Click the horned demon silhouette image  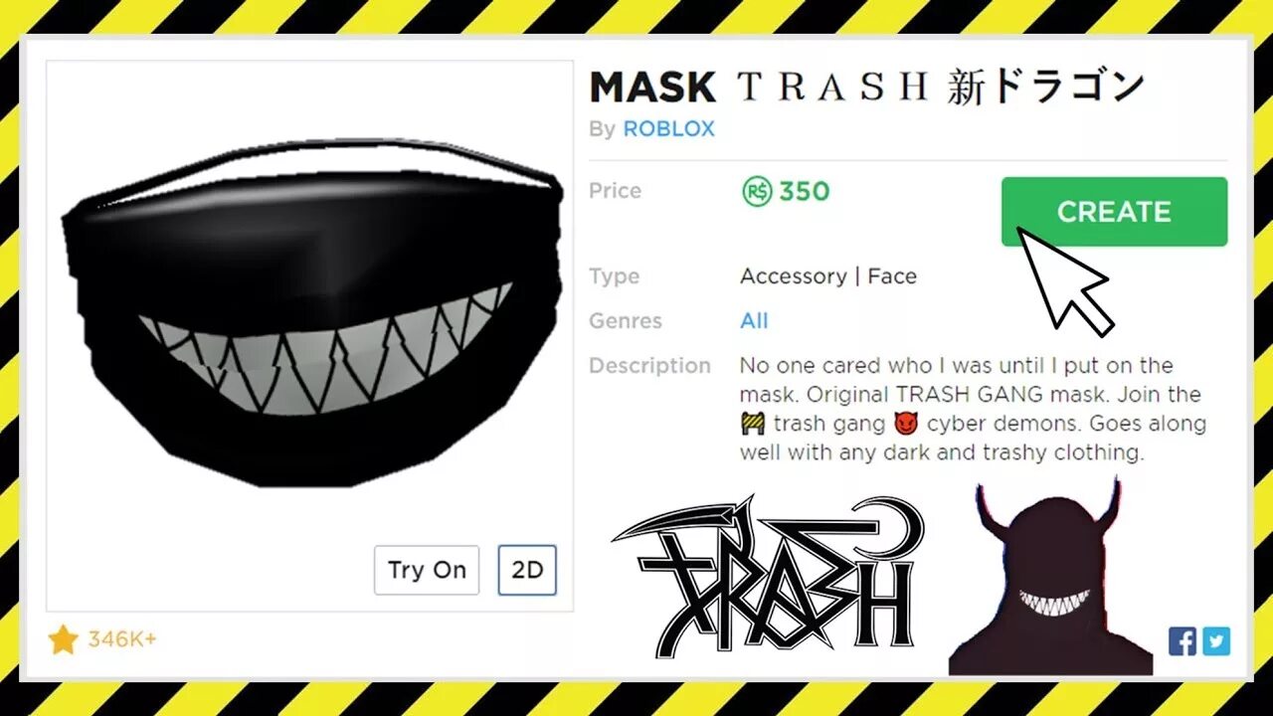(x=1050, y=579)
